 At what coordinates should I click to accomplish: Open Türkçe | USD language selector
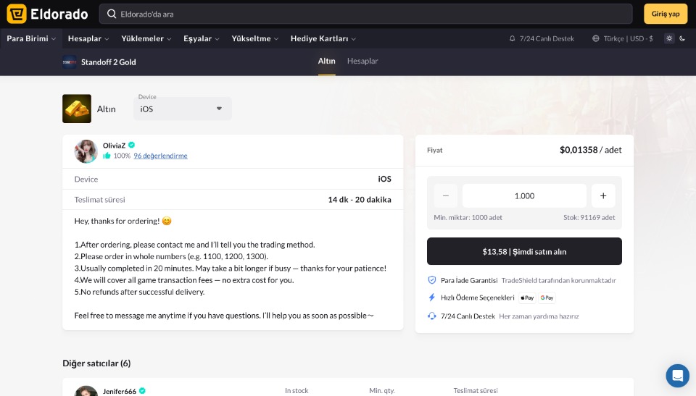[x=622, y=38]
